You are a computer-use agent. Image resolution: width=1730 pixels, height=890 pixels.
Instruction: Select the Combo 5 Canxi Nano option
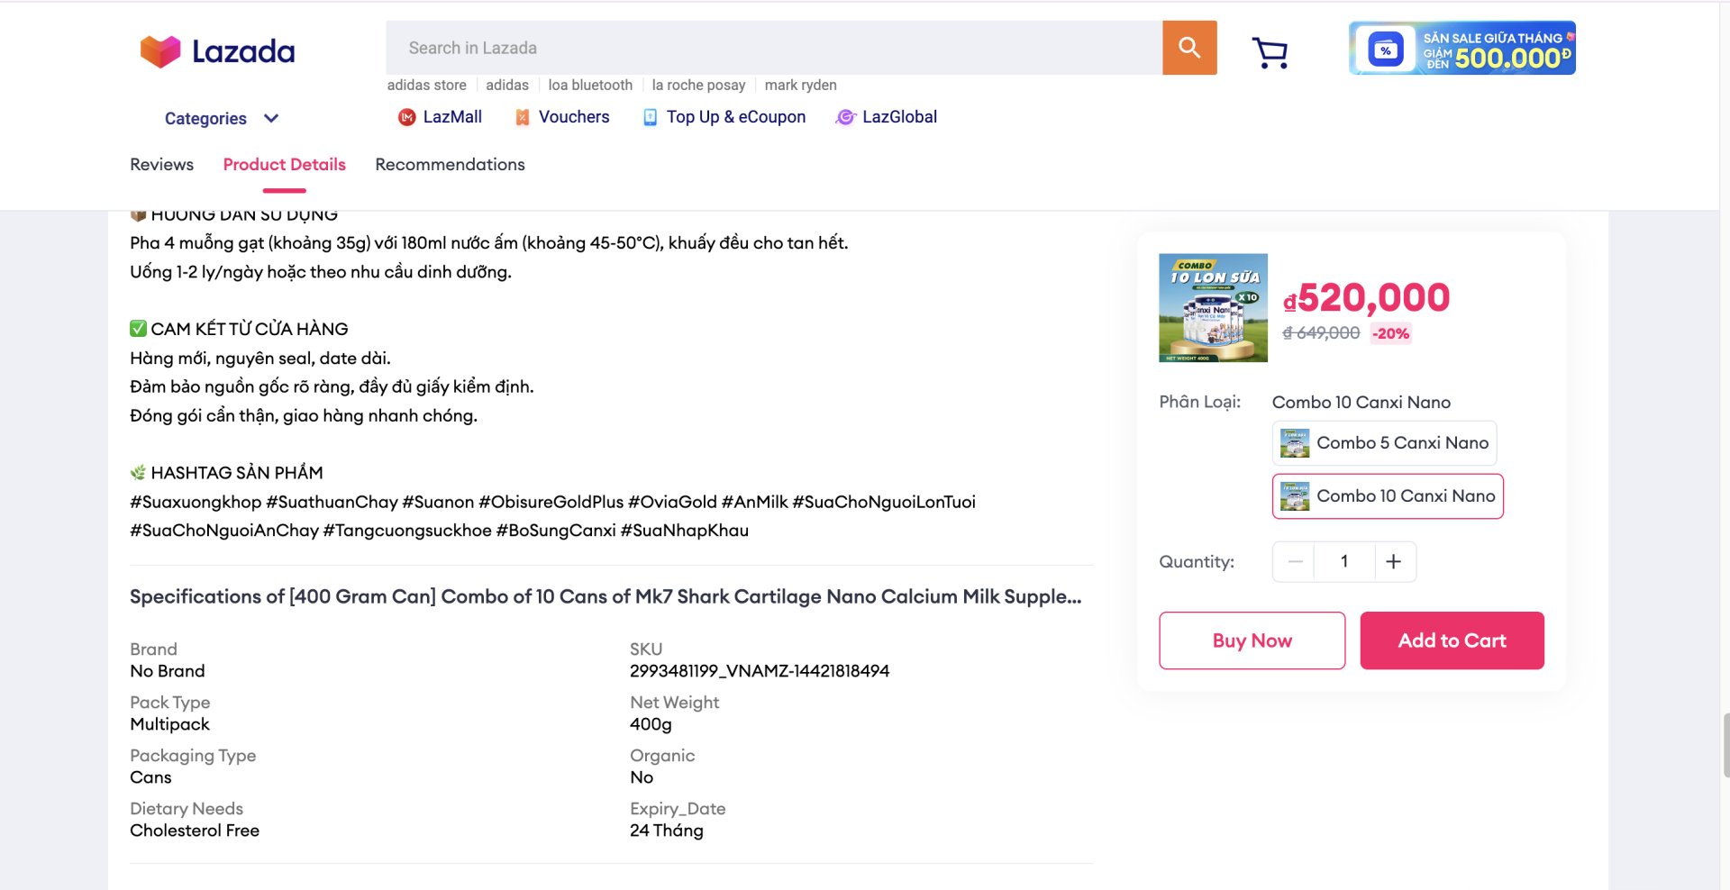[x=1384, y=443]
